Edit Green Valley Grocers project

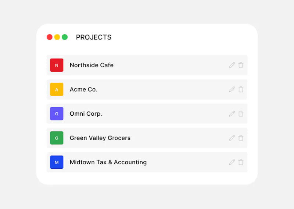[232, 138]
